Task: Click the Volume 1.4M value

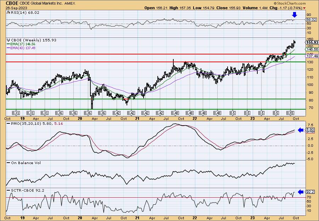Action: [255, 8]
